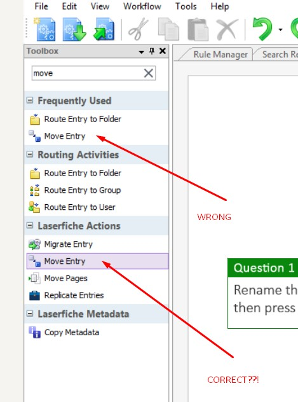298x402 pixels.
Task: Open the Workflow menu
Action: coord(142,6)
